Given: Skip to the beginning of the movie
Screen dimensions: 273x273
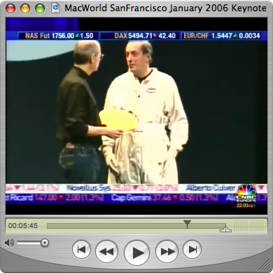Looking at the screenshot, I should [81, 249].
